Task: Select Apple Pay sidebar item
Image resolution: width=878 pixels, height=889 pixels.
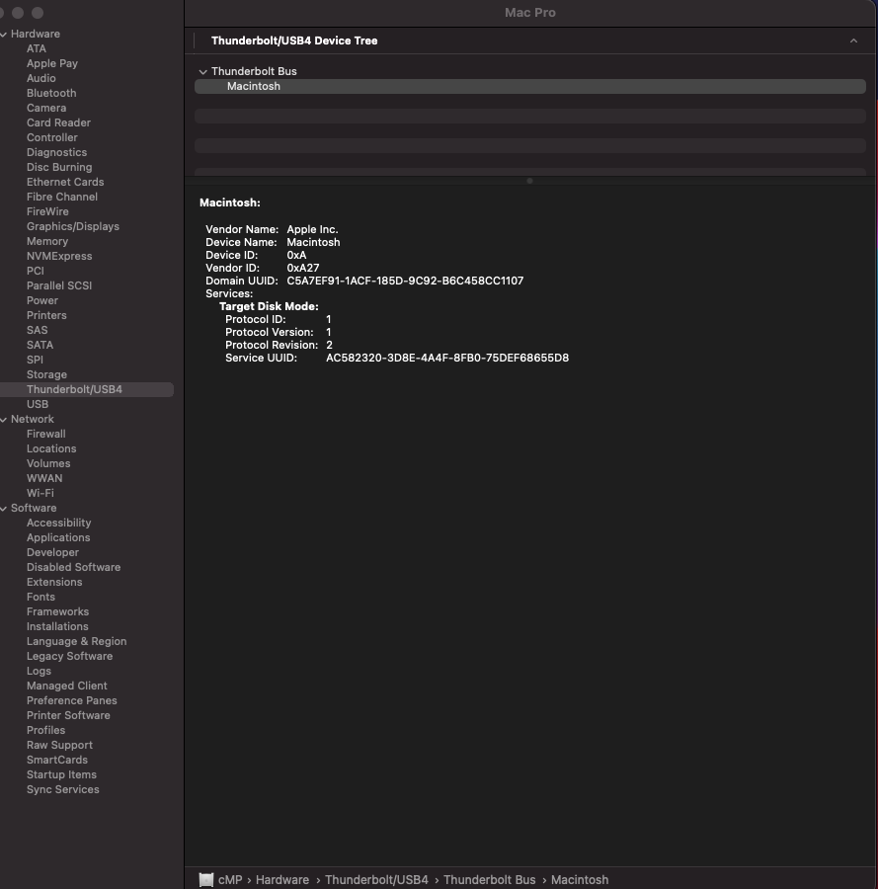Action: coord(52,63)
